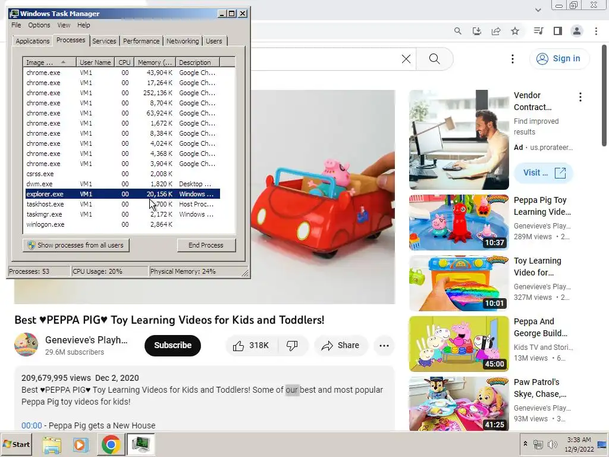Open more actions ellipsis under video
Viewport: 609px width, 457px height.
[x=384, y=346]
